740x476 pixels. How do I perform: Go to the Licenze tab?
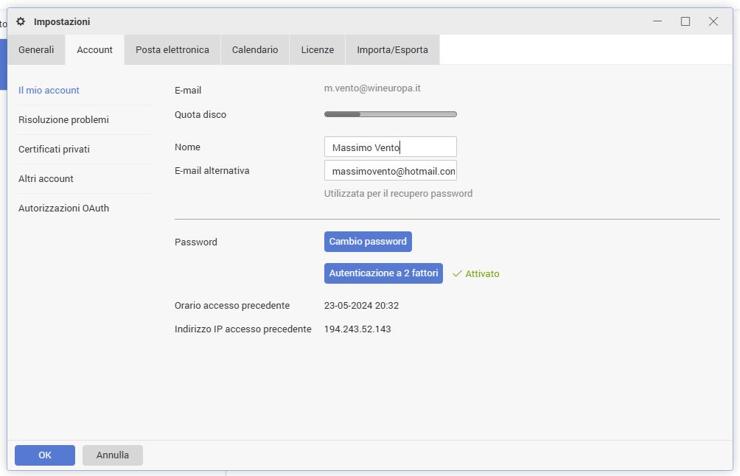tap(317, 50)
